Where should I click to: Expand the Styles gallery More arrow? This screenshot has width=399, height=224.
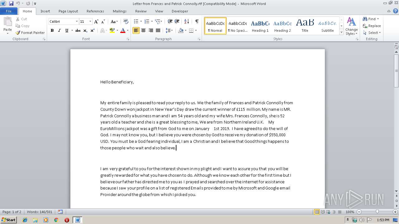tap(342, 32)
